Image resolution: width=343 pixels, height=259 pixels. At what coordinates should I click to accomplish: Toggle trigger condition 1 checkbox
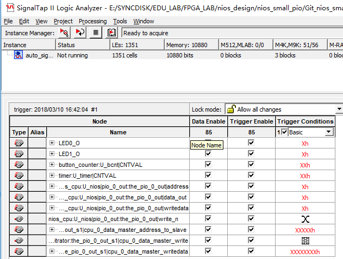(284, 132)
